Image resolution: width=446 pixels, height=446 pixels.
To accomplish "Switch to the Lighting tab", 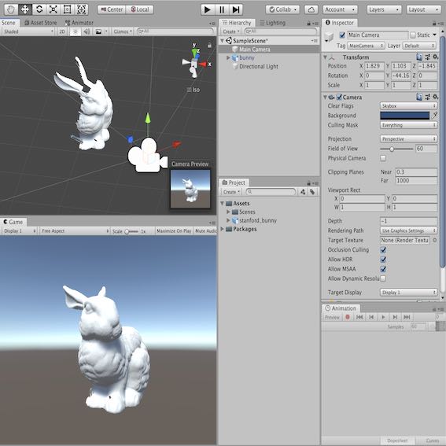I will [x=272, y=23].
